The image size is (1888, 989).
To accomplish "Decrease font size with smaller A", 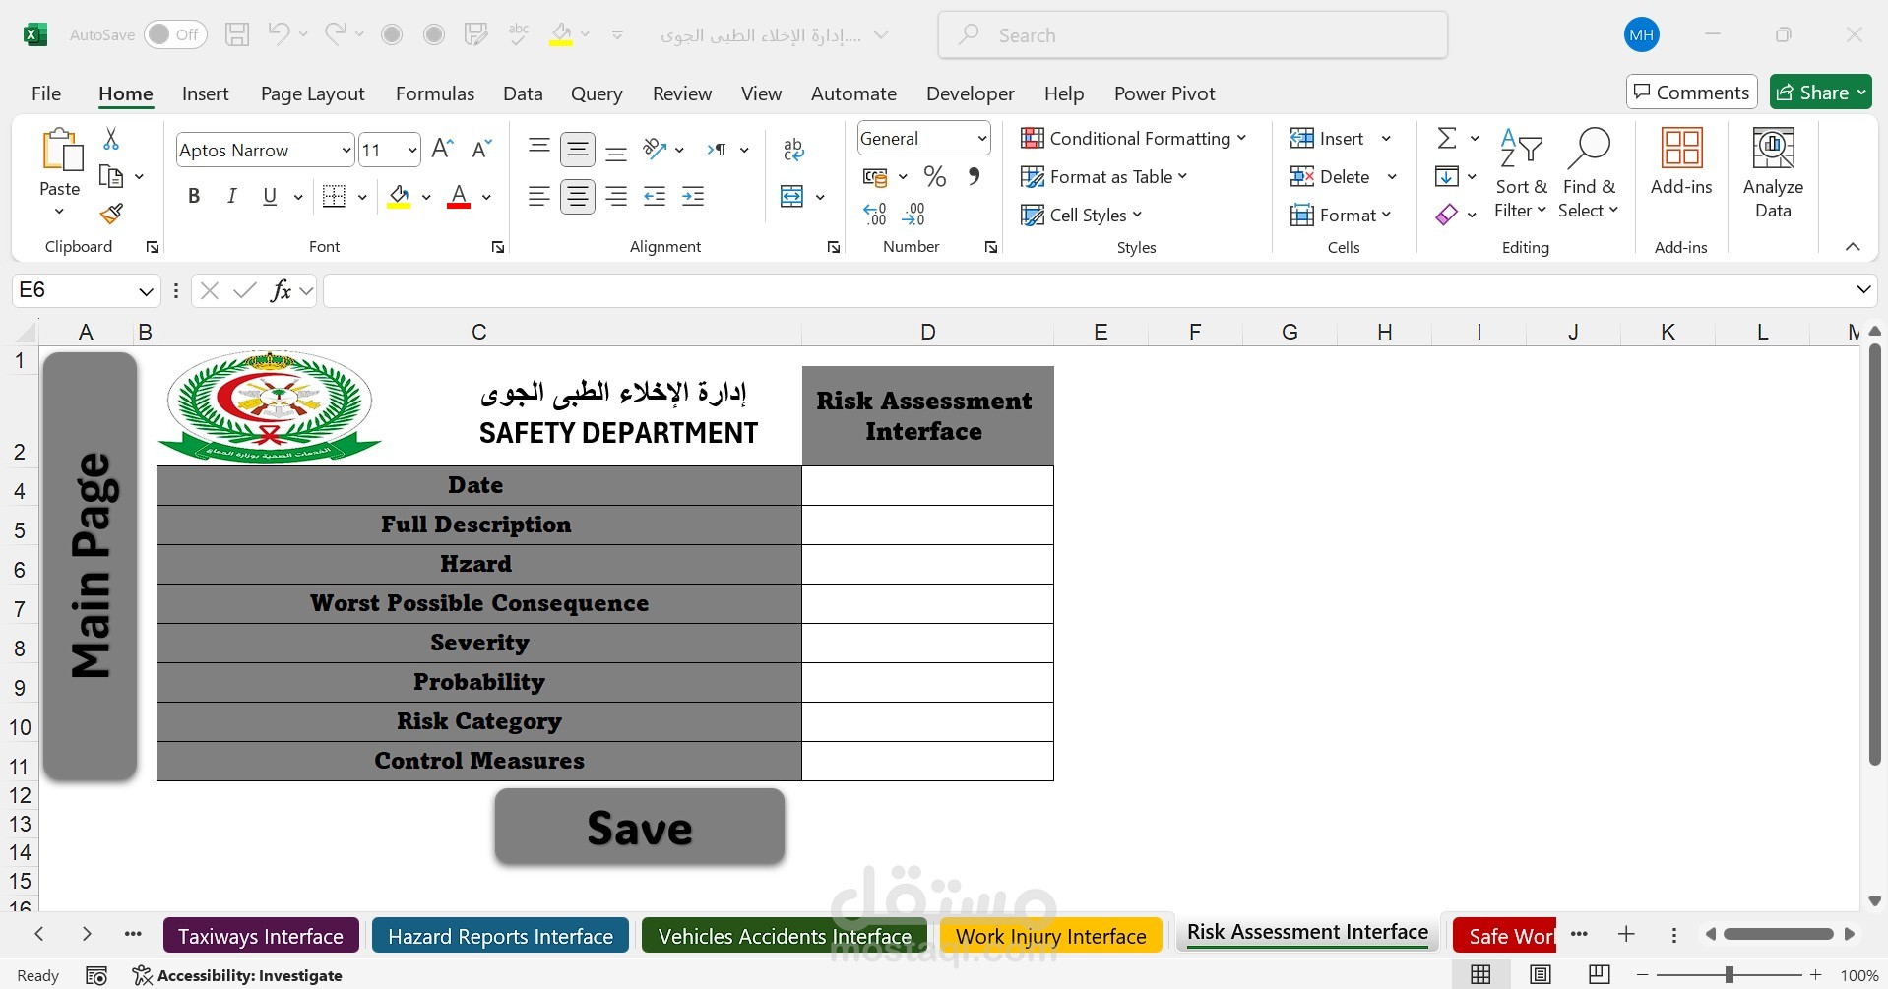I will [x=481, y=150].
